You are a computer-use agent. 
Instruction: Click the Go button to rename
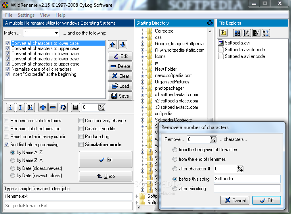click(105, 160)
